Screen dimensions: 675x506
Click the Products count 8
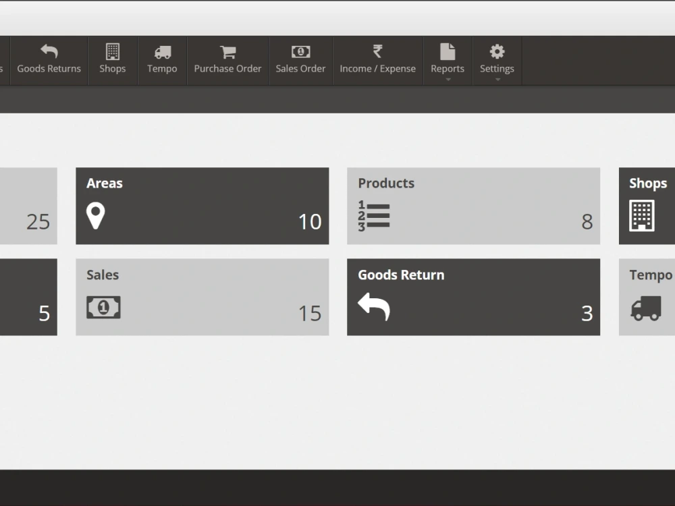coord(587,222)
